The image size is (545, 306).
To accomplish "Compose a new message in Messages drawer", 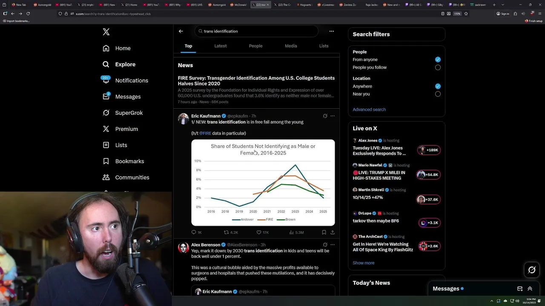I will click(x=520, y=289).
